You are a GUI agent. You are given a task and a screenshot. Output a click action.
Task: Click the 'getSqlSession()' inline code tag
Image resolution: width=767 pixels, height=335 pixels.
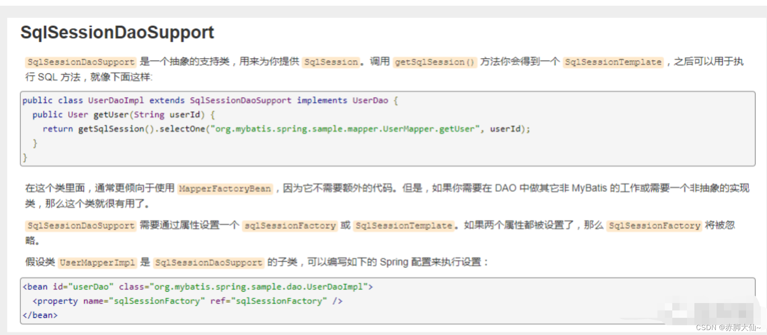coord(435,62)
